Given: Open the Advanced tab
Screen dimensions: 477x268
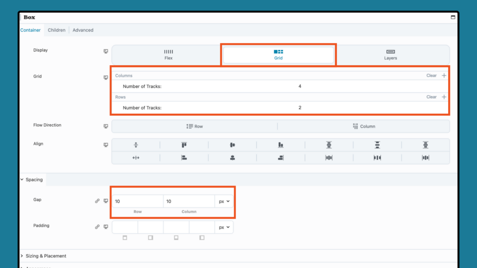Looking at the screenshot, I should [83, 30].
